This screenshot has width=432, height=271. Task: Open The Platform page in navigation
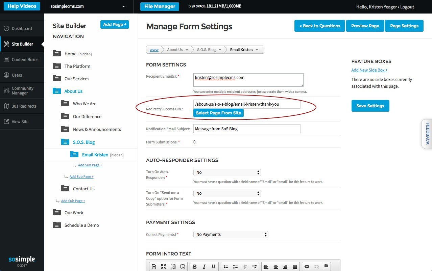click(x=77, y=66)
